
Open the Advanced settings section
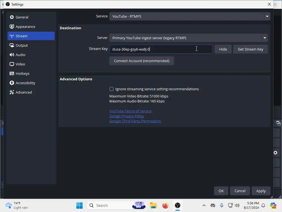pyautogui.click(x=31, y=92)
